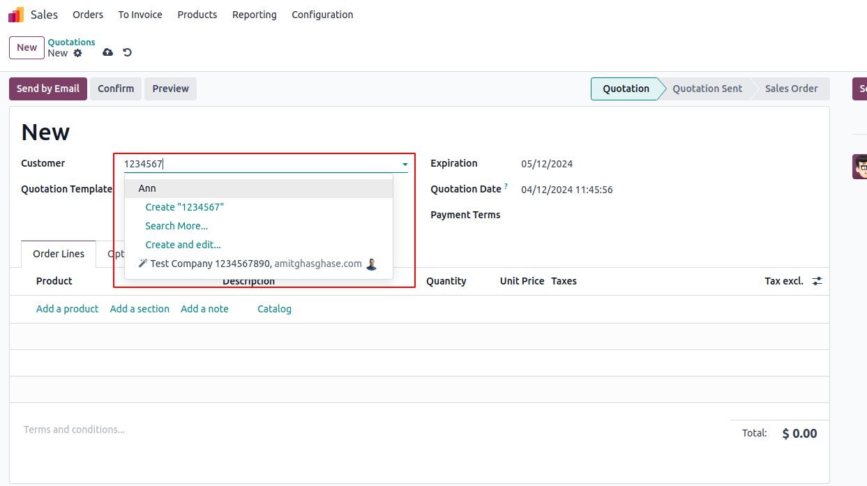Click the "Quotation Template" label
This screenshot has height=486, width=867.
click(66, 189)
